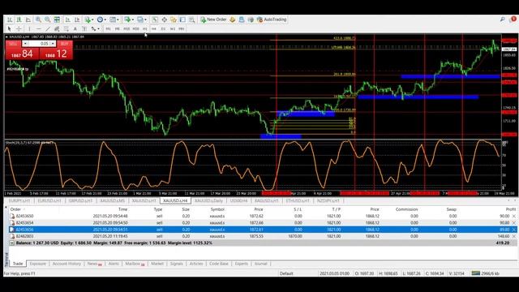Open search magnifier at top right
519x292 pixels.
click(x=503, y=19)
